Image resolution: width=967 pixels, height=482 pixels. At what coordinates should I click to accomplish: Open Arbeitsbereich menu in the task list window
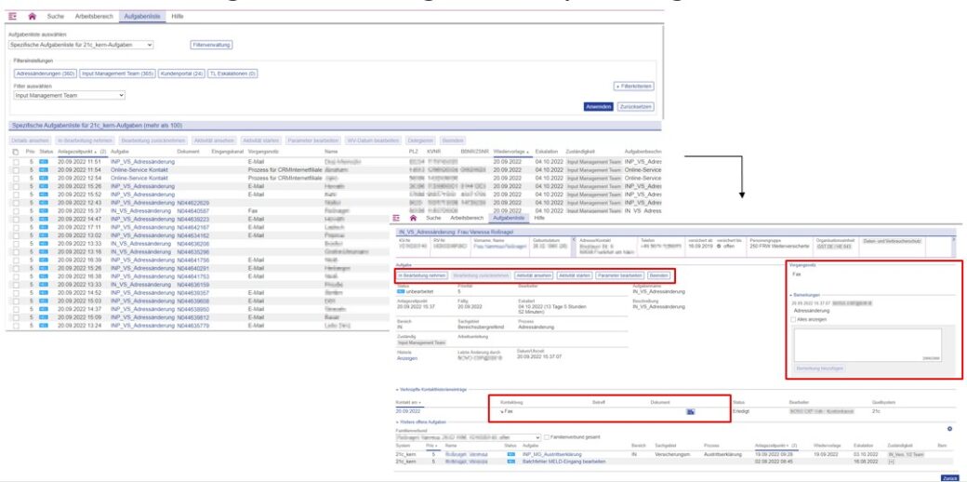(94, 17)
